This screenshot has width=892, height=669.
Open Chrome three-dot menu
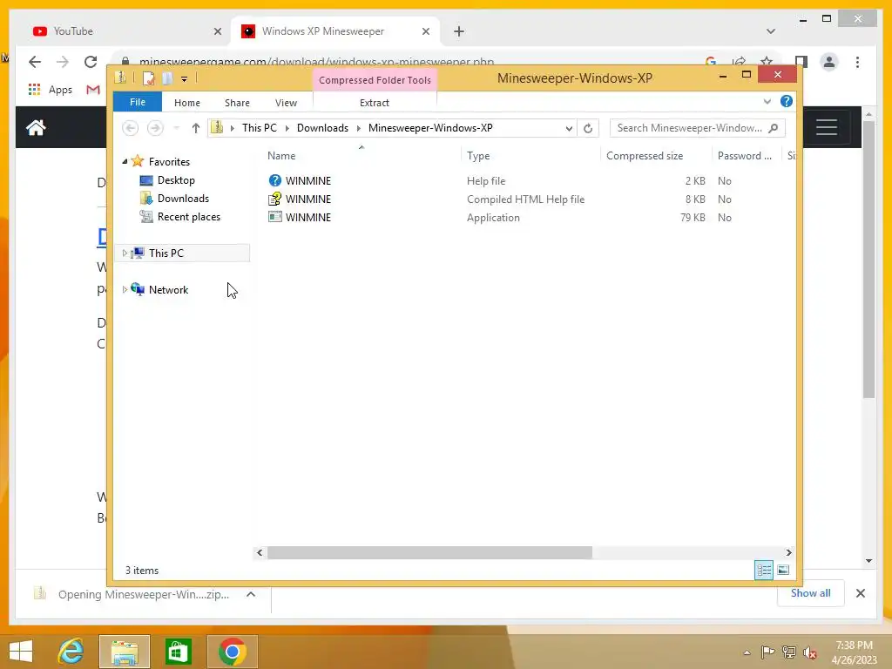click(857, 62)
